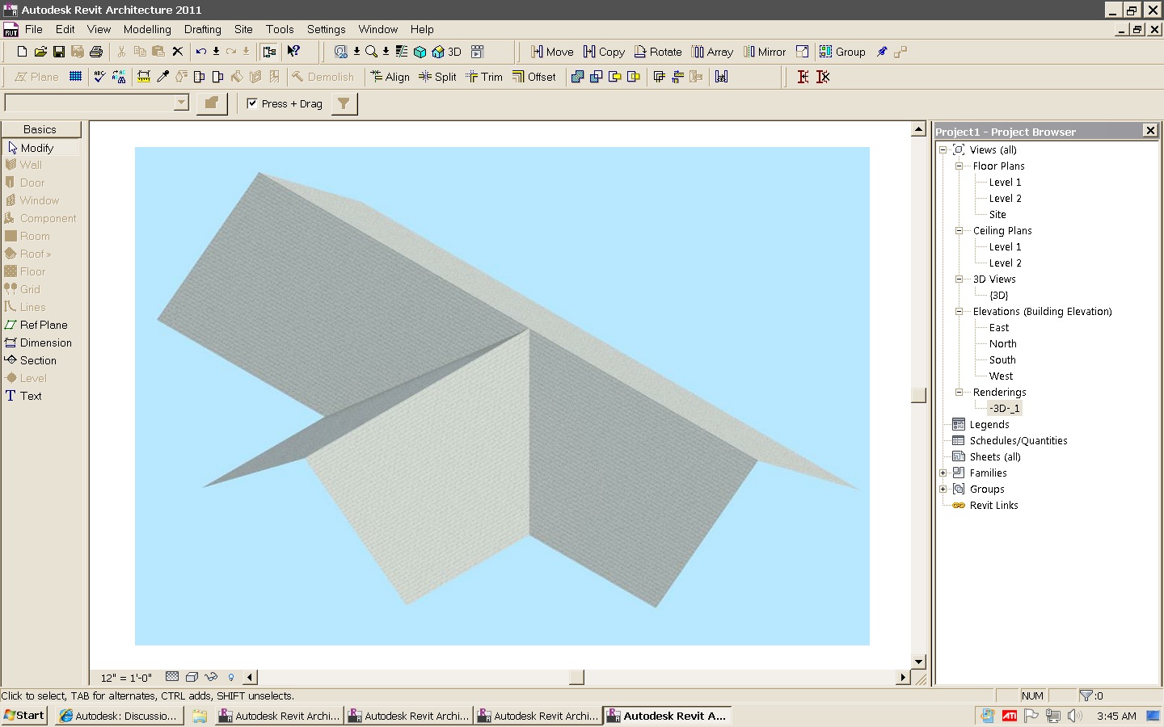Click the Save floppy disk icon
The width and height of the screenshot is (1164, 727).
(x=59, y=52)
